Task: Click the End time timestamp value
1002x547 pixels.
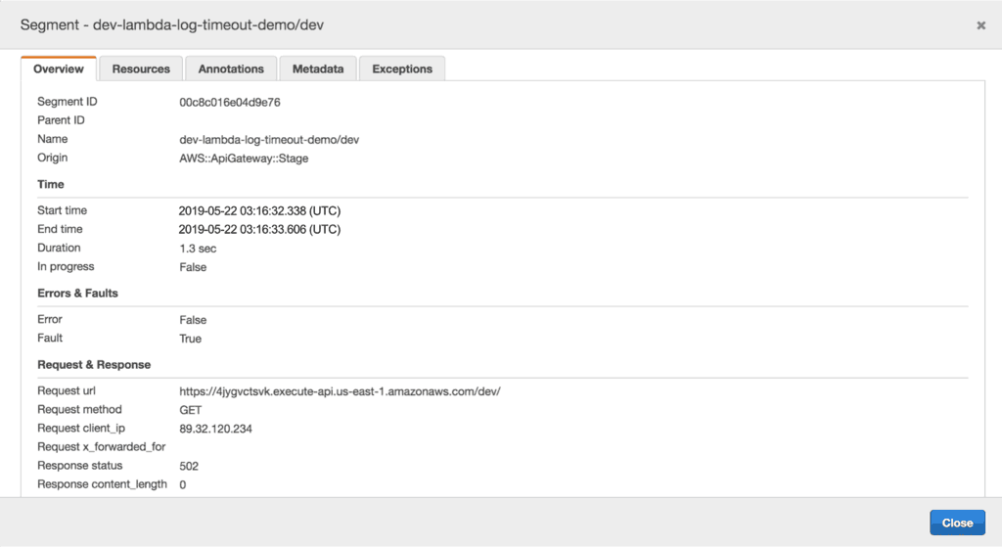Action: click(x=259, y=230)
